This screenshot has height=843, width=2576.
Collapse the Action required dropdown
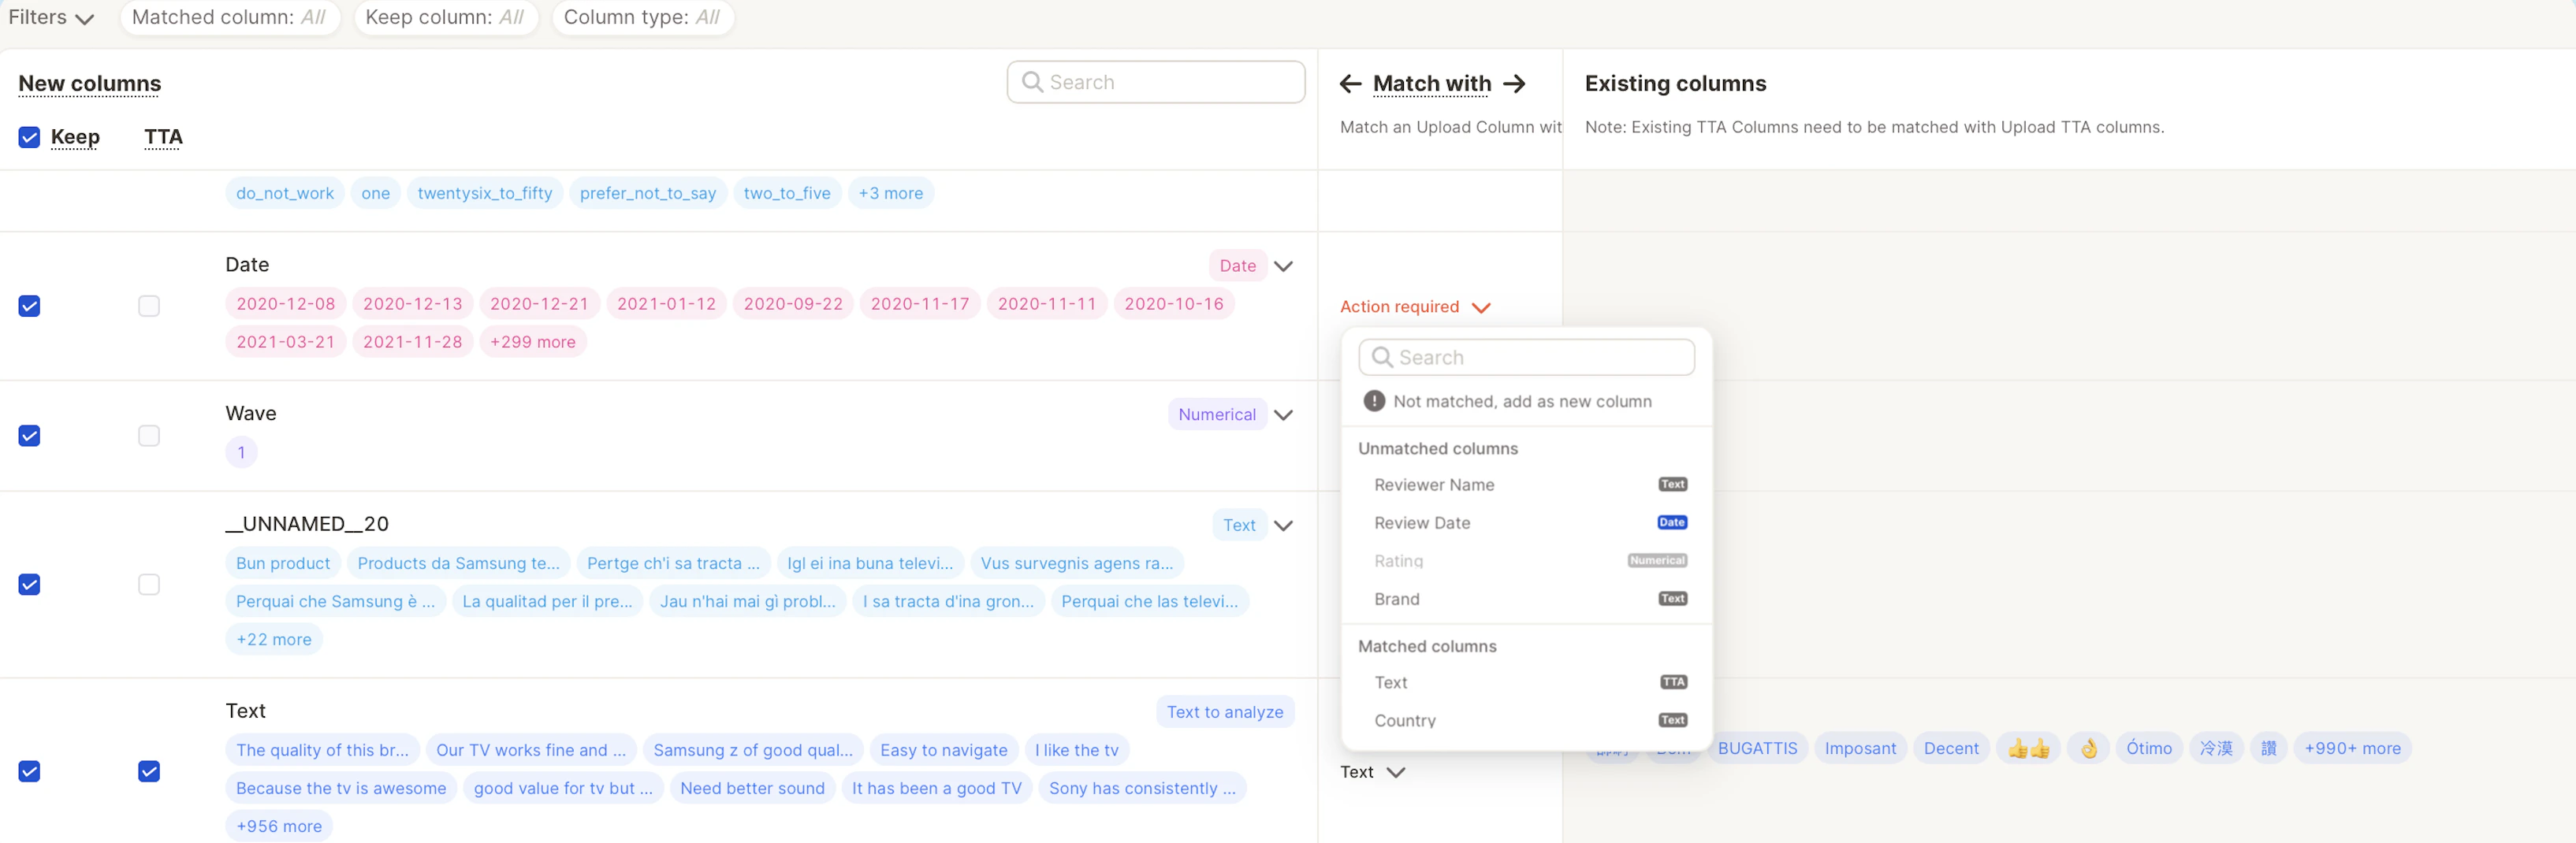(x=1415, y=307)
